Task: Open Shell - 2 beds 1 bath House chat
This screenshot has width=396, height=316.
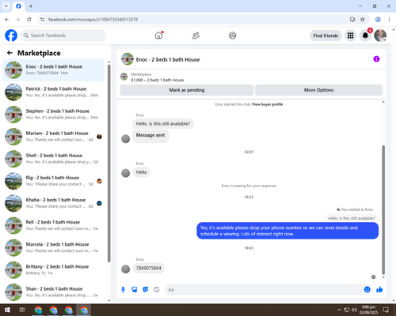Action: (x=53, y=159)
